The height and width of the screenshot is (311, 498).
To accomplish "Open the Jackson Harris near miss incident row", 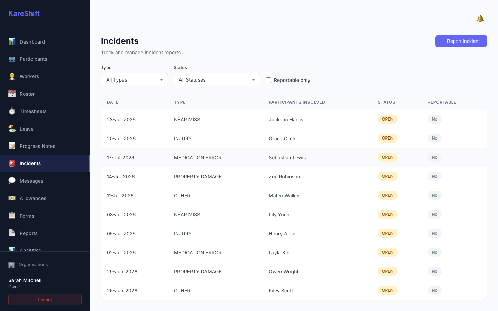I will pyautogui.click(x=294, y=120).
